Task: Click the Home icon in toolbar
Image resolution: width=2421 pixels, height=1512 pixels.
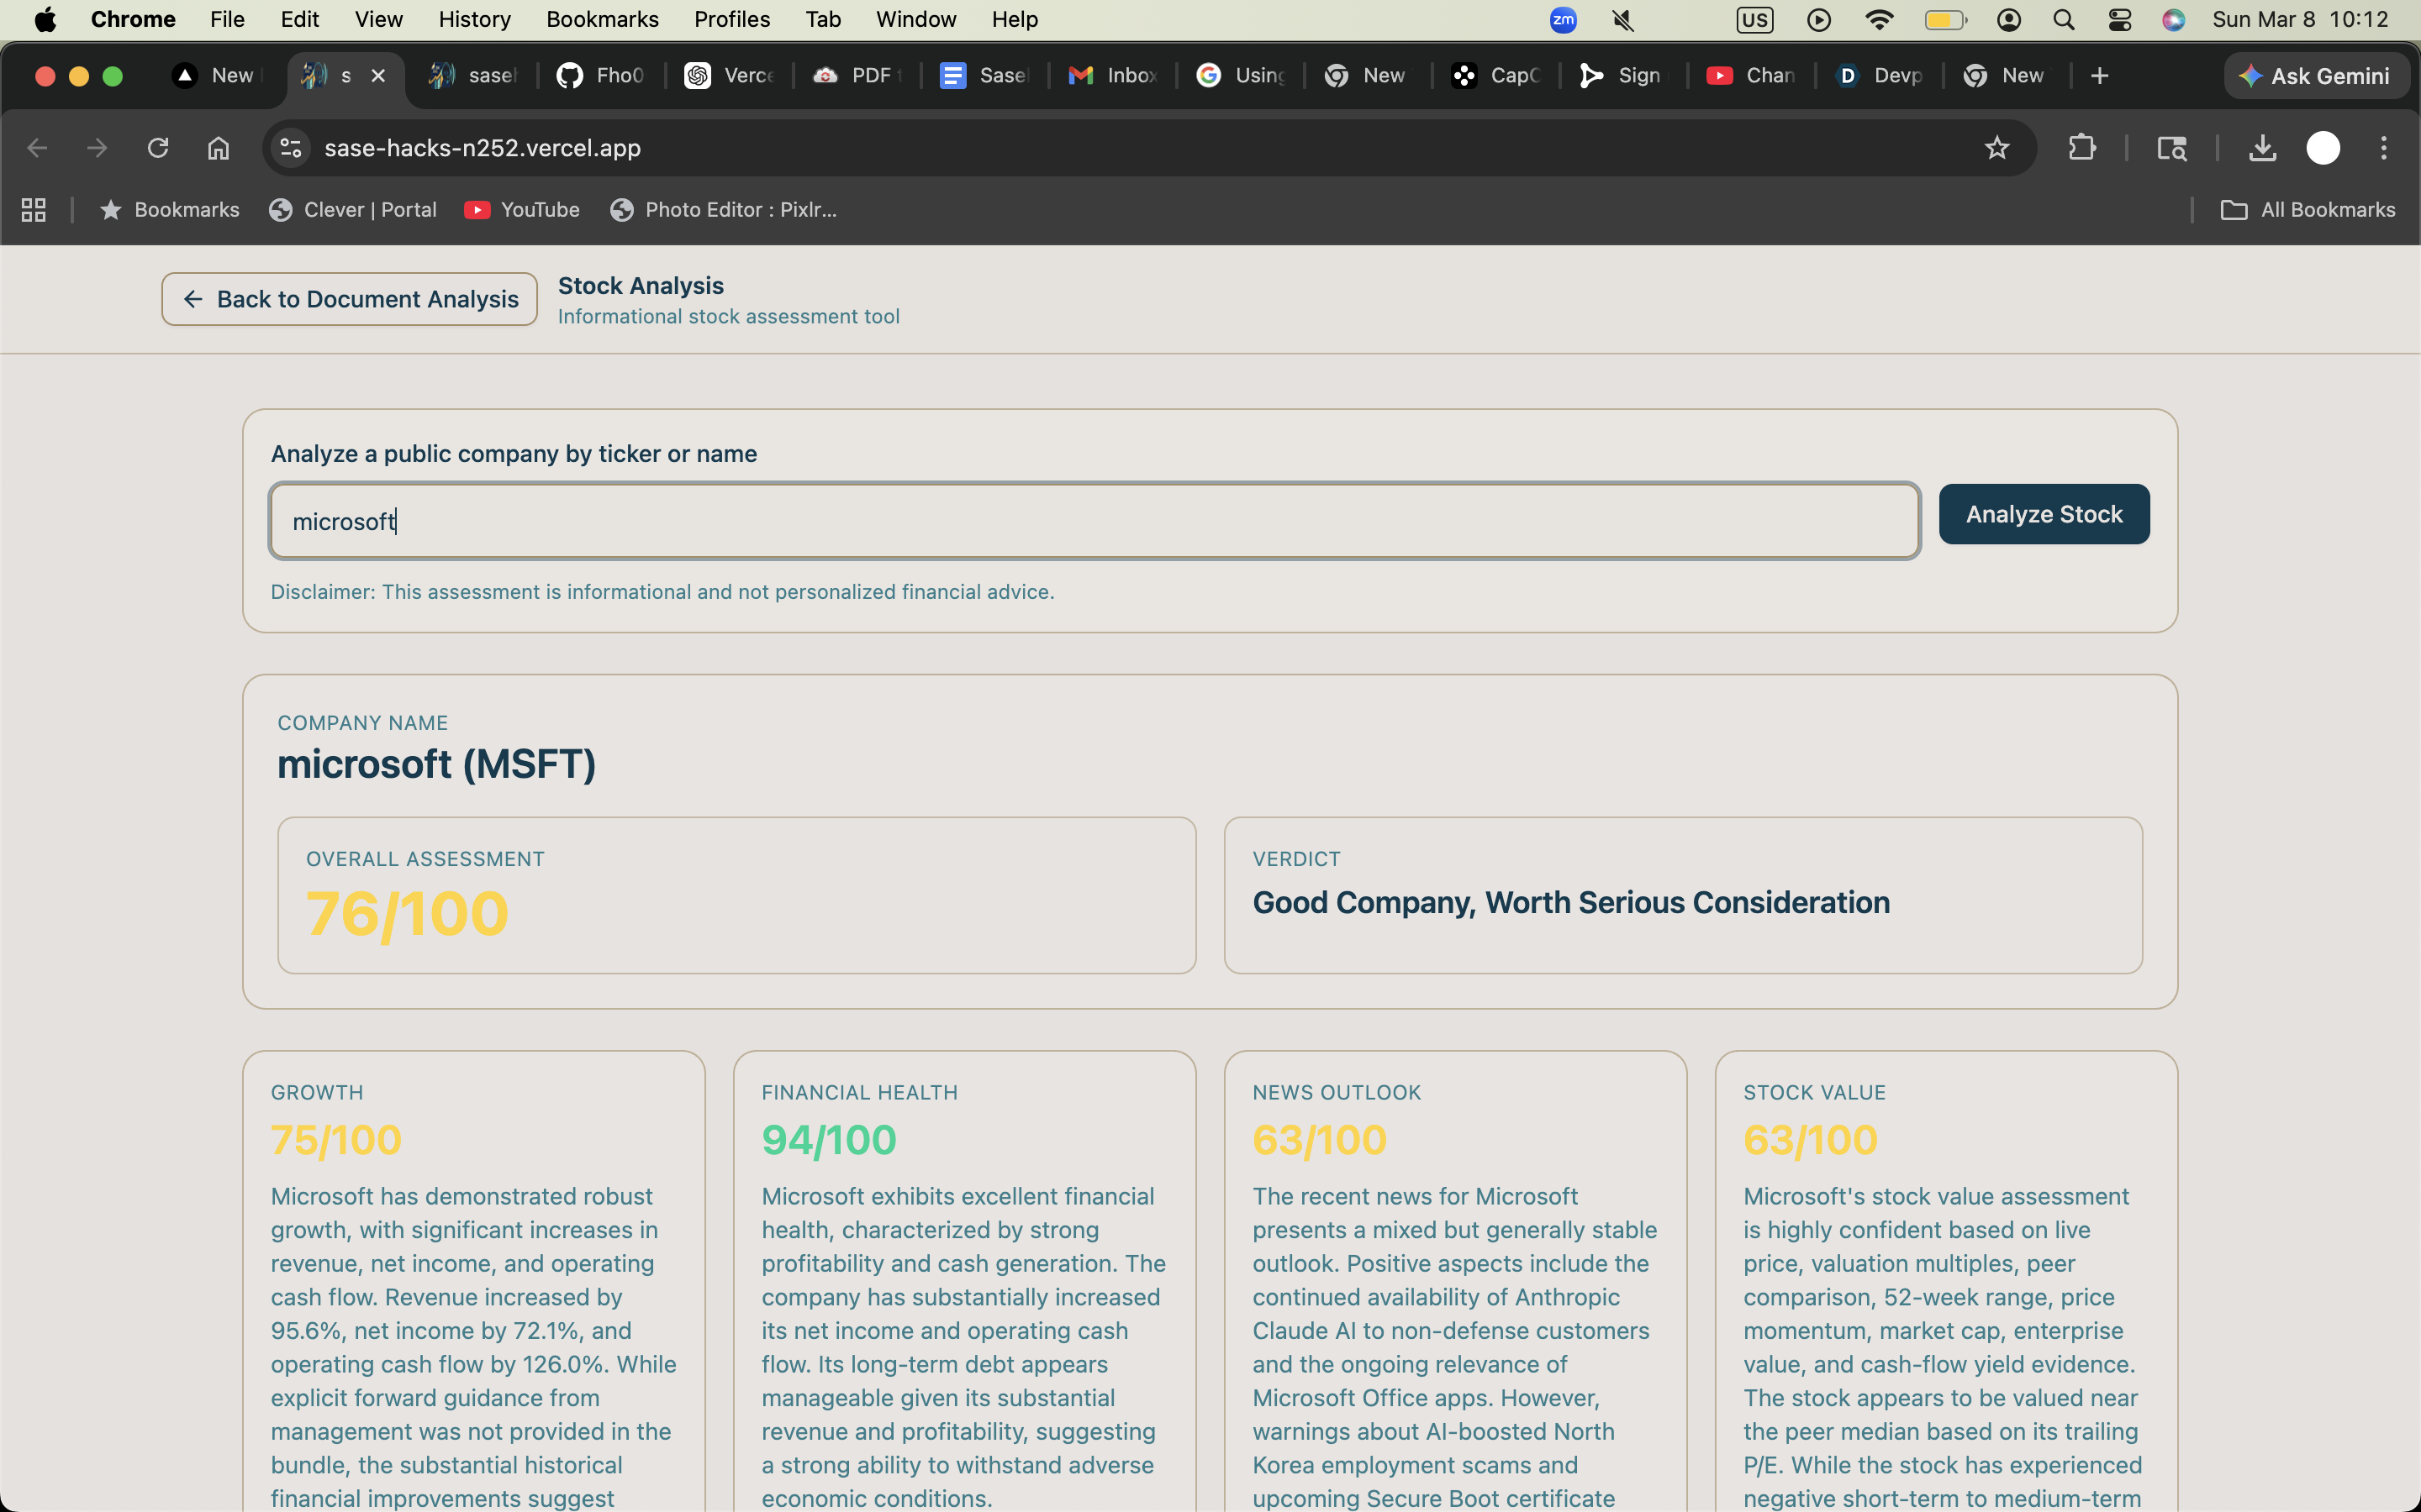Action: coord(218,148)
